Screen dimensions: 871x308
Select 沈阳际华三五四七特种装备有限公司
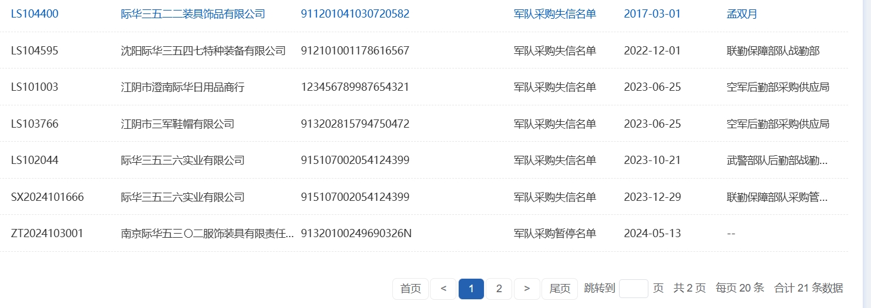(203, 51)
